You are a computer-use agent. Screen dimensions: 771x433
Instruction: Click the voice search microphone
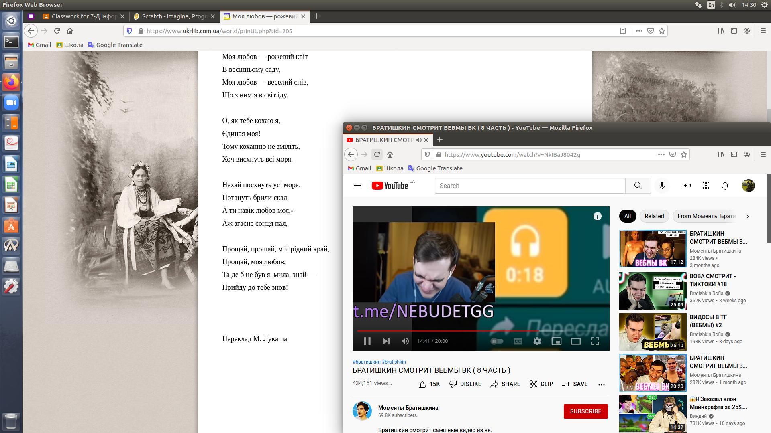click(x=662, y=186)
